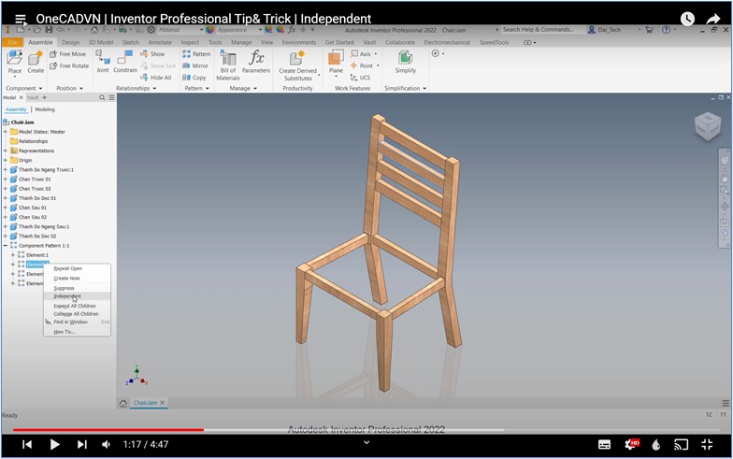Open the browser panel hamburger menu
Screen dimensions: 733x459
pos(112,97)
